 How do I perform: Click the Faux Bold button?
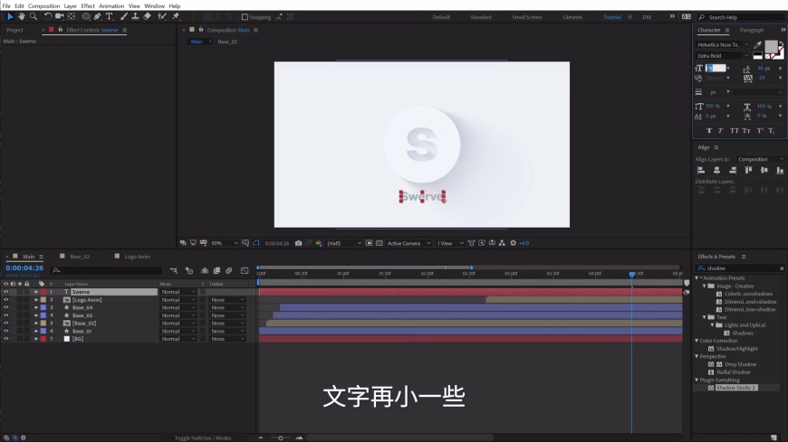coord(709,130)
